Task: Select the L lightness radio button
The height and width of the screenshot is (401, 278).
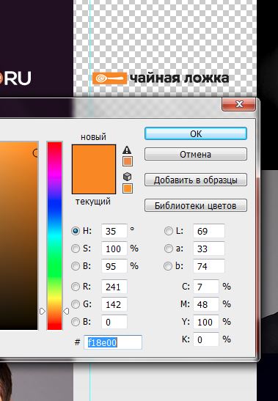Action: [x=169, y=231]
